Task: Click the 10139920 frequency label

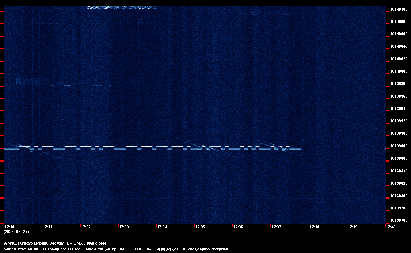Action: 399,121
